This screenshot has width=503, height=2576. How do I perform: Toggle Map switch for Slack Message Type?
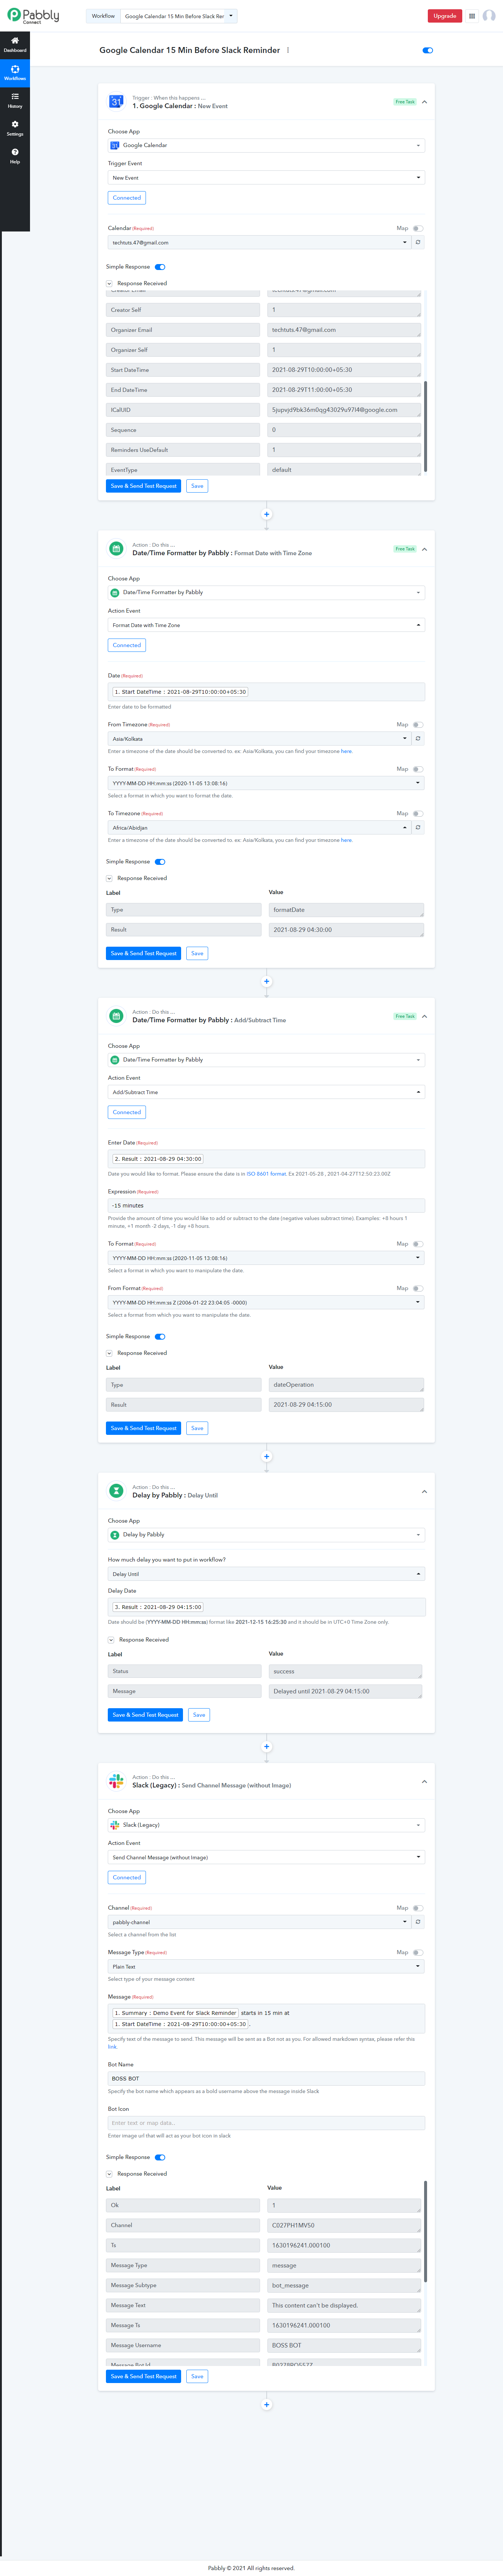pos(418,1952)
